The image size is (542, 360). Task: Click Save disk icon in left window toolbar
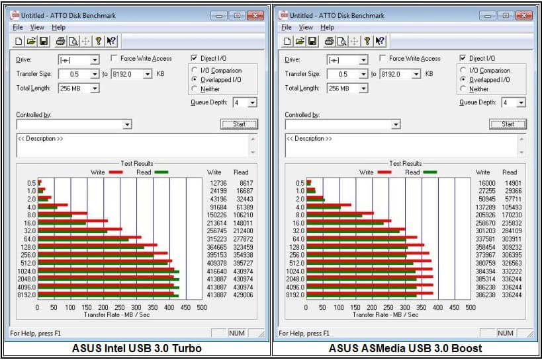44,42
